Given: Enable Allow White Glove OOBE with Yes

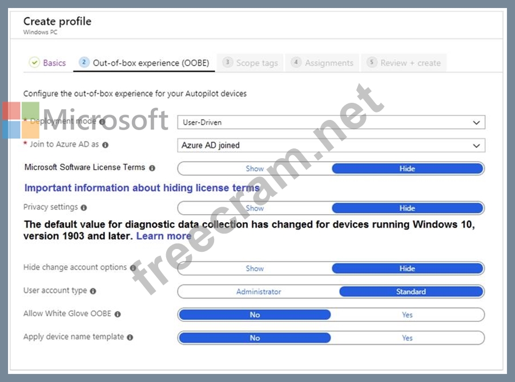Looking at the screenshot, I should [407, 315].
